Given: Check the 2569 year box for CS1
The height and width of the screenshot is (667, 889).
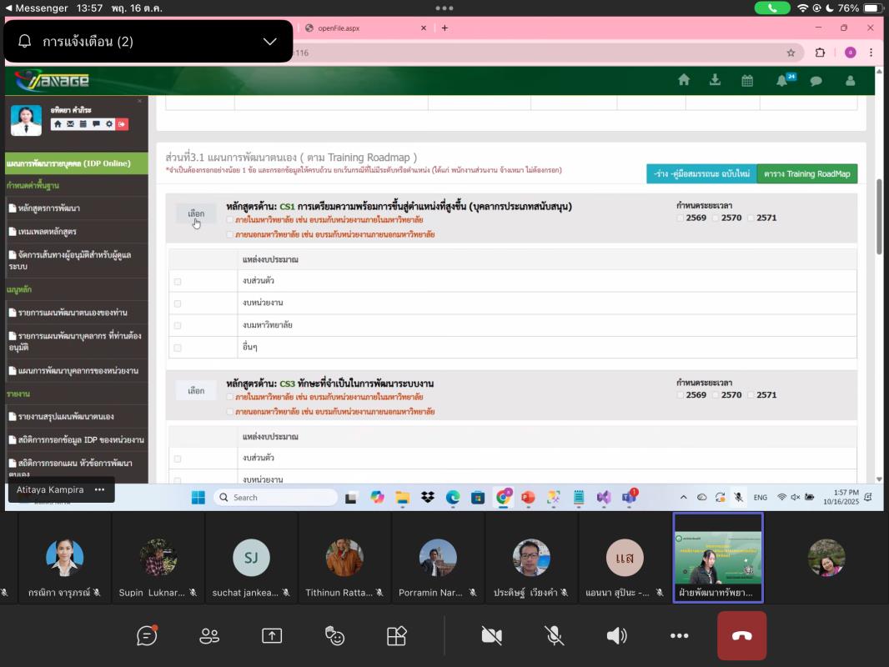Looking at the screenshot, I should coord(681,218).
